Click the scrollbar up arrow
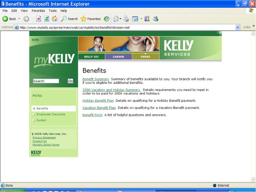The height and width of the screenshot is (192, 256). pos(253,34)
